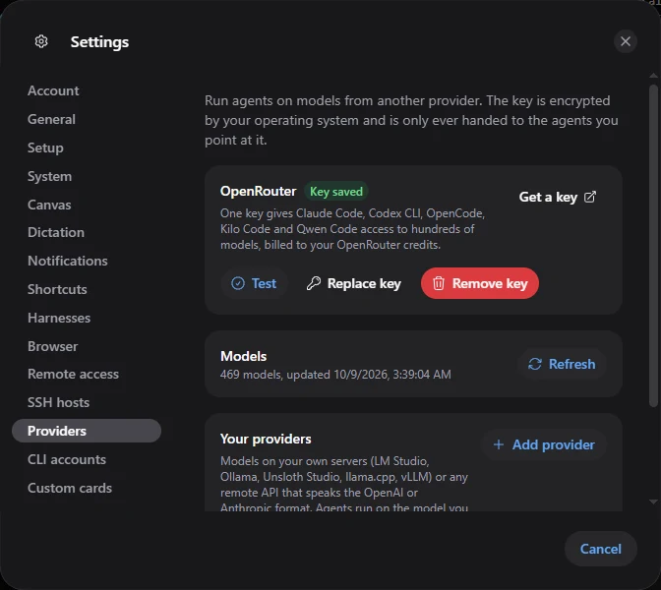
Task: Close the Settings dialog
Action: coord(626,41)
